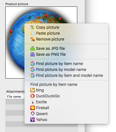This screenshot has width=116, height=132.
Task: Click the Remove picture icon
Action: tap(33, 39)
